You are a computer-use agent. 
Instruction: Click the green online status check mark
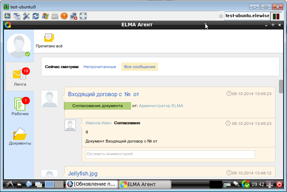point(28,54)
